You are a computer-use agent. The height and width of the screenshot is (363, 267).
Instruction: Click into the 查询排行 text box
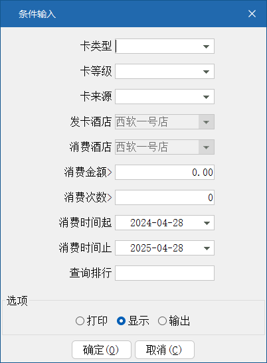[x=165, y=273]
